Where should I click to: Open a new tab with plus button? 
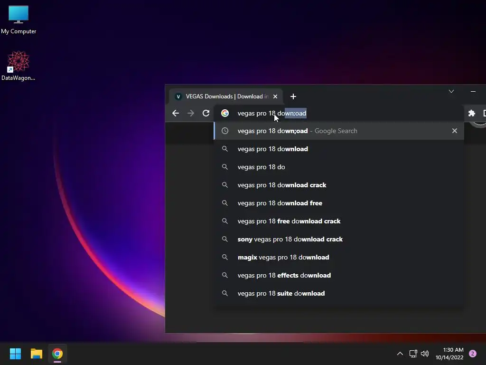pyautogui.click(x=293, y=96)
